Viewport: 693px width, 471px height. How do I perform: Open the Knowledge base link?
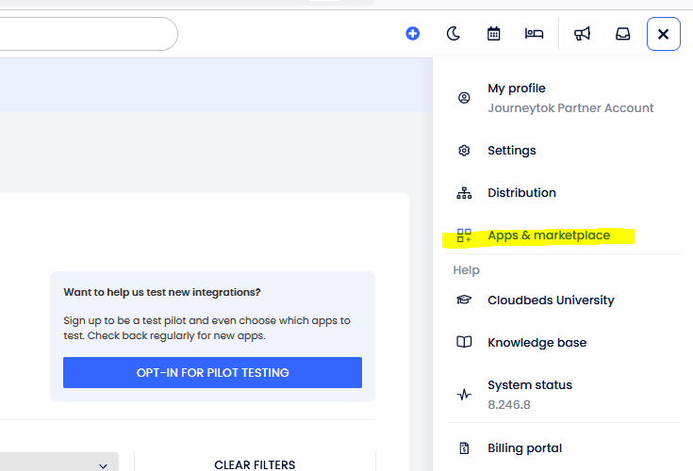536,343
